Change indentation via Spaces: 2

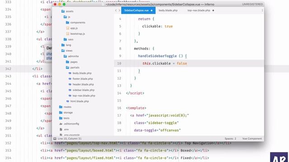(x=230, y=139)
